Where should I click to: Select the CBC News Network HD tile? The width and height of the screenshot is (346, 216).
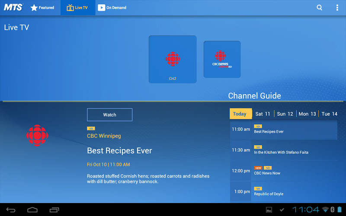222,59
